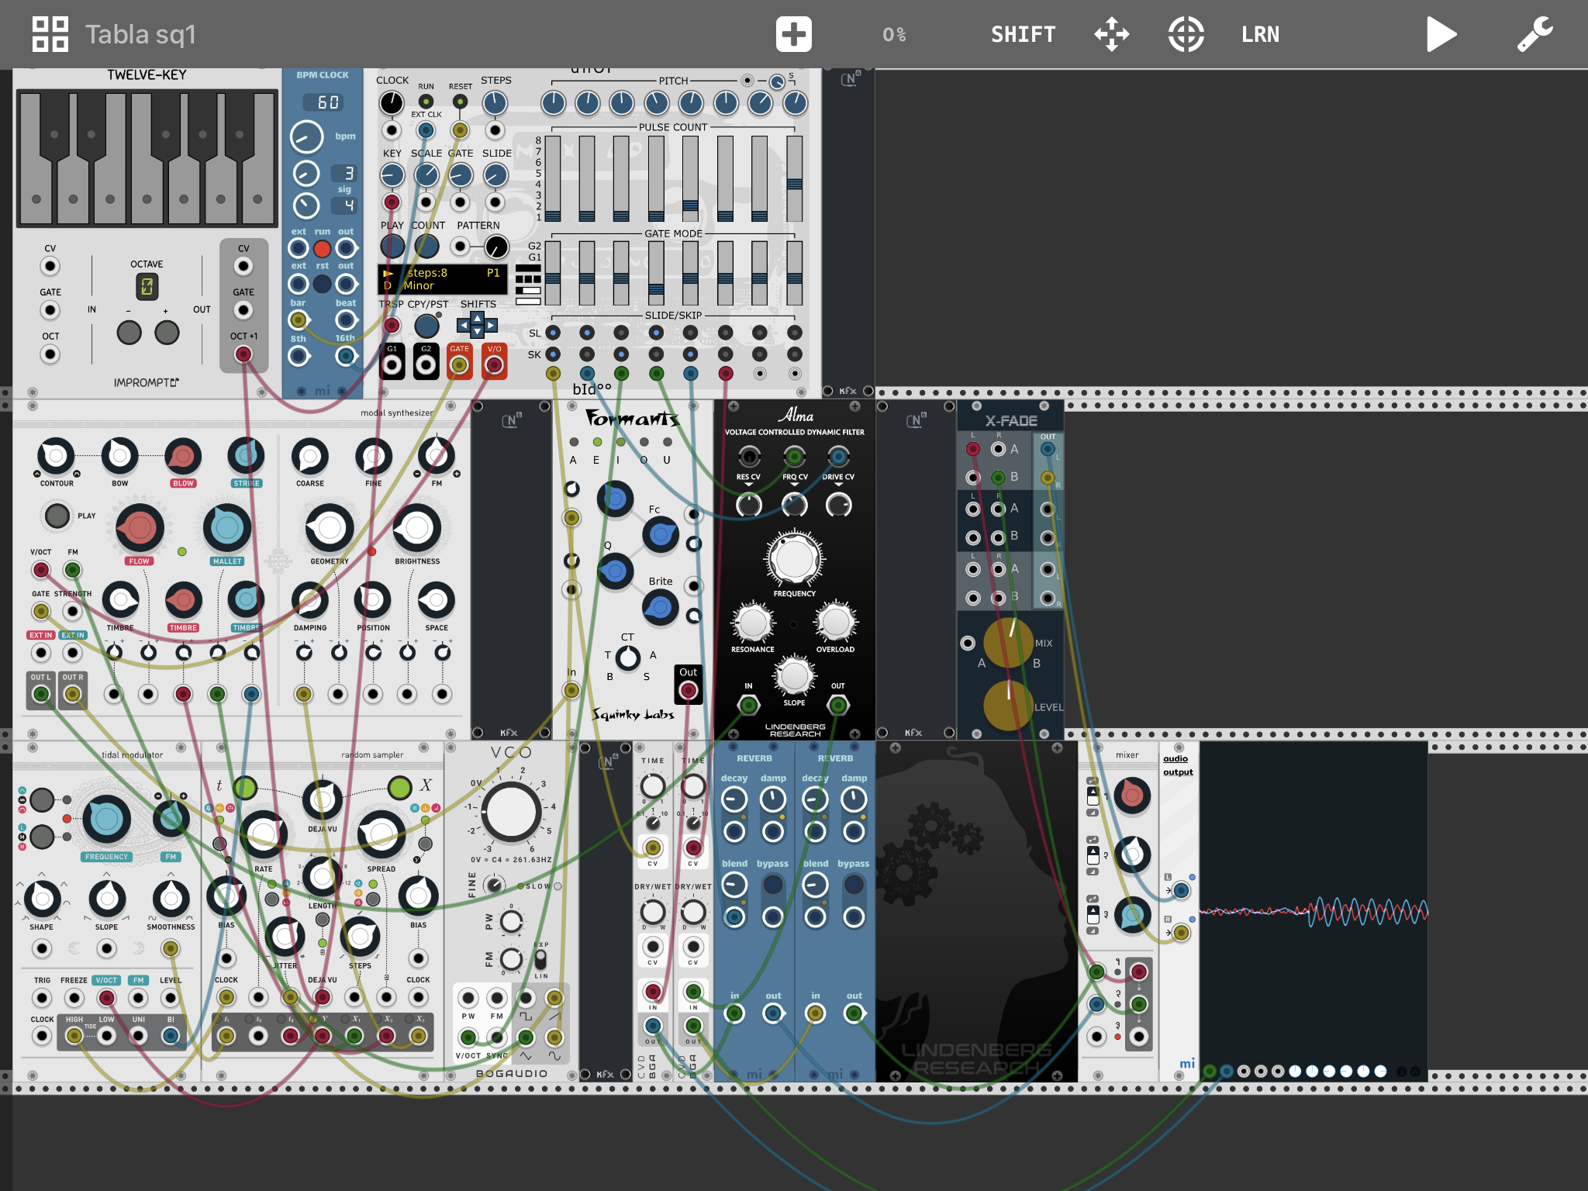Click the tidal modulator FREQUENCY knob
This screenshot has height=1191, width=1588.
click(x=106, y=819)
